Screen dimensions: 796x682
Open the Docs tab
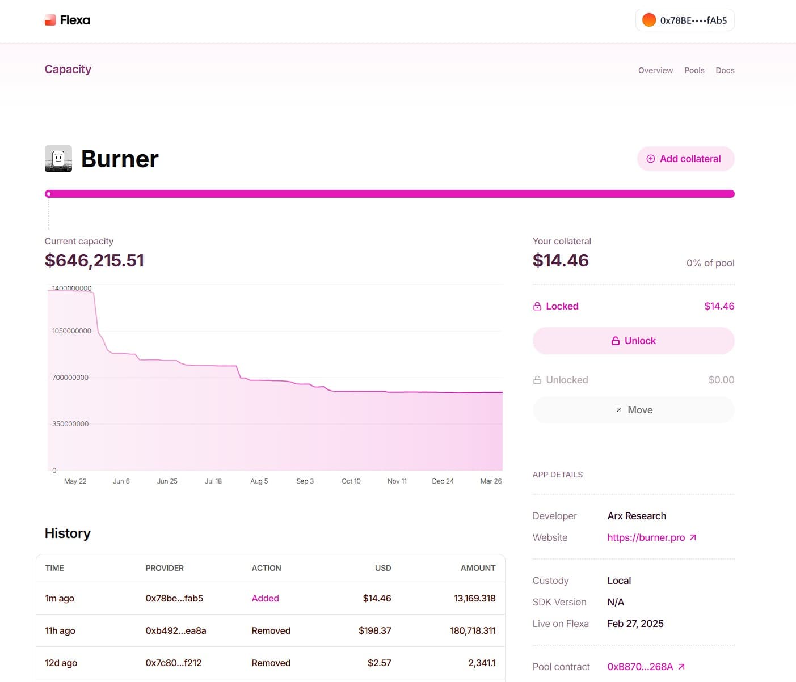(x=725, y=70)
